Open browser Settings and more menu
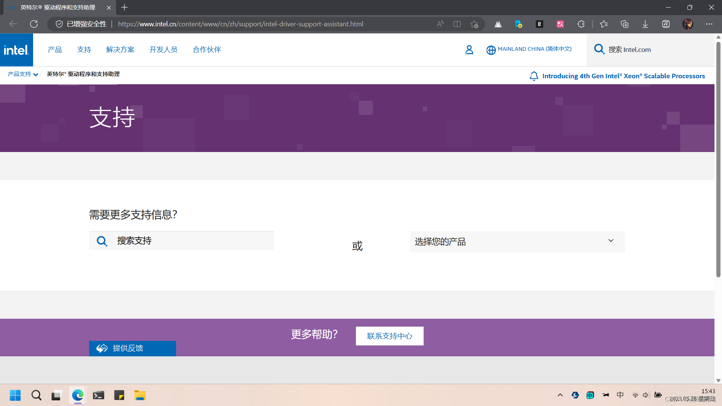 [709, 24]
